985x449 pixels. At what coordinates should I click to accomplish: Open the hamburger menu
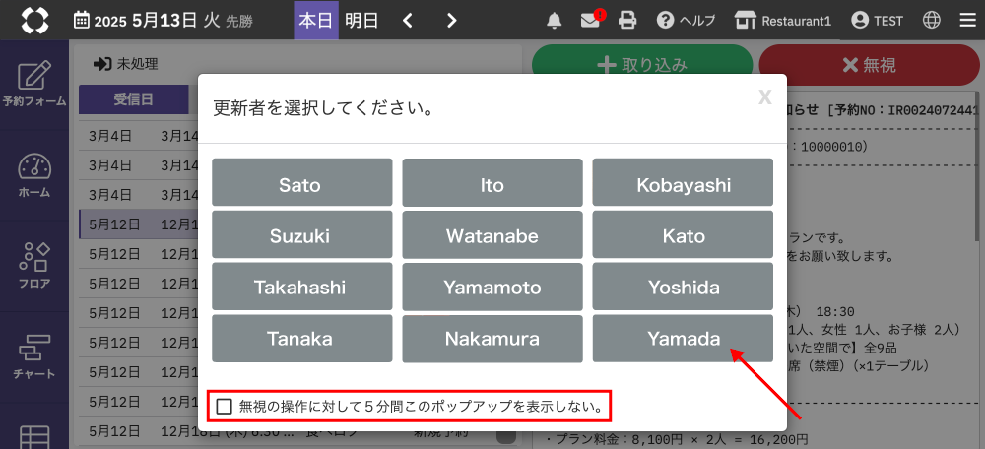968,21
